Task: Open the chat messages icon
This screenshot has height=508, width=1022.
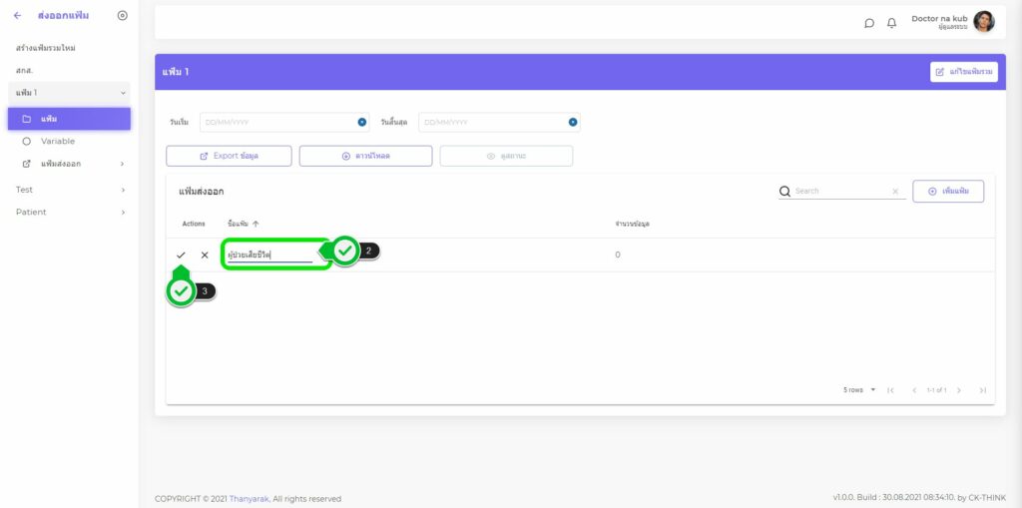Action: [869, 23]
